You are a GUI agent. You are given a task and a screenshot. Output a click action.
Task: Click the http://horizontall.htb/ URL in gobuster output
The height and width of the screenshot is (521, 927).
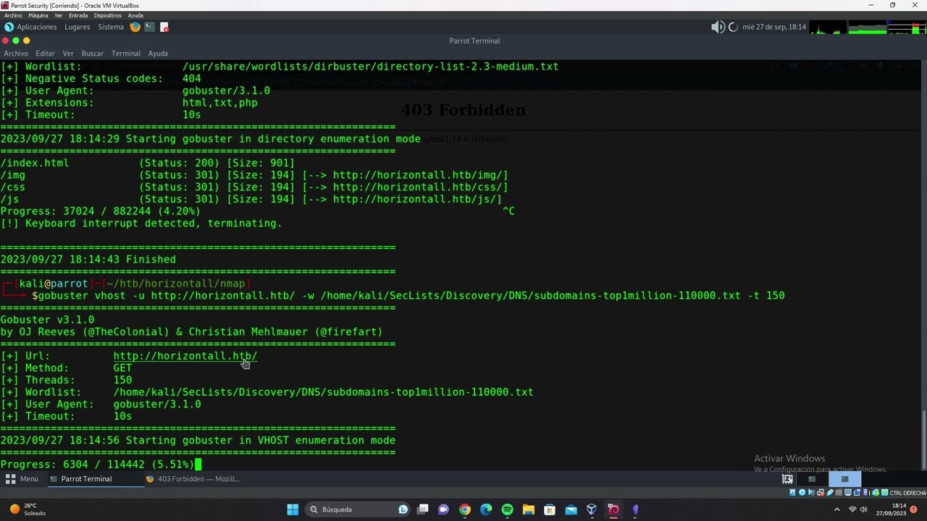click(x=185, y=356)
